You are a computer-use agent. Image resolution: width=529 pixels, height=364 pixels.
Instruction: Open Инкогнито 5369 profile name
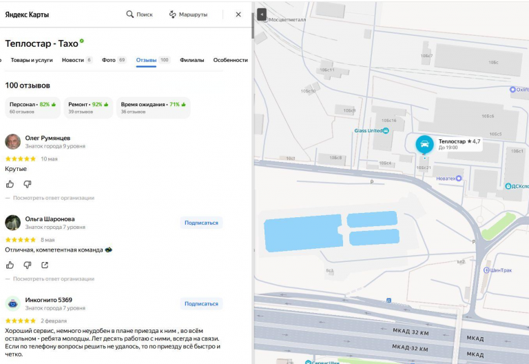click(49, 300)
